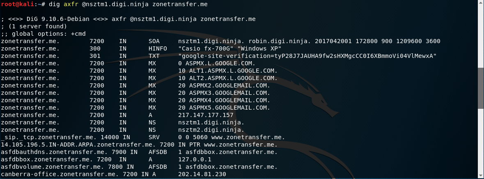Click the scrollbar track above the thumb
Screen dimensions: 484x179
481,37
